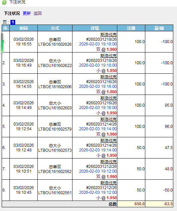Open 斯洛伐克 link in row 7
The height and width of the screenshot is (211, 177).
pyautogui.click(x=109, y=162)
